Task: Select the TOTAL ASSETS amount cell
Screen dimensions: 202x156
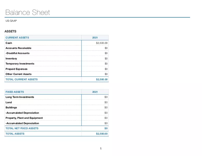Action: tap(102, 134)
